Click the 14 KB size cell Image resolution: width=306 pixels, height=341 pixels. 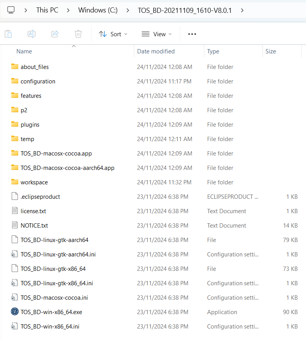click(x=290, y=226)
